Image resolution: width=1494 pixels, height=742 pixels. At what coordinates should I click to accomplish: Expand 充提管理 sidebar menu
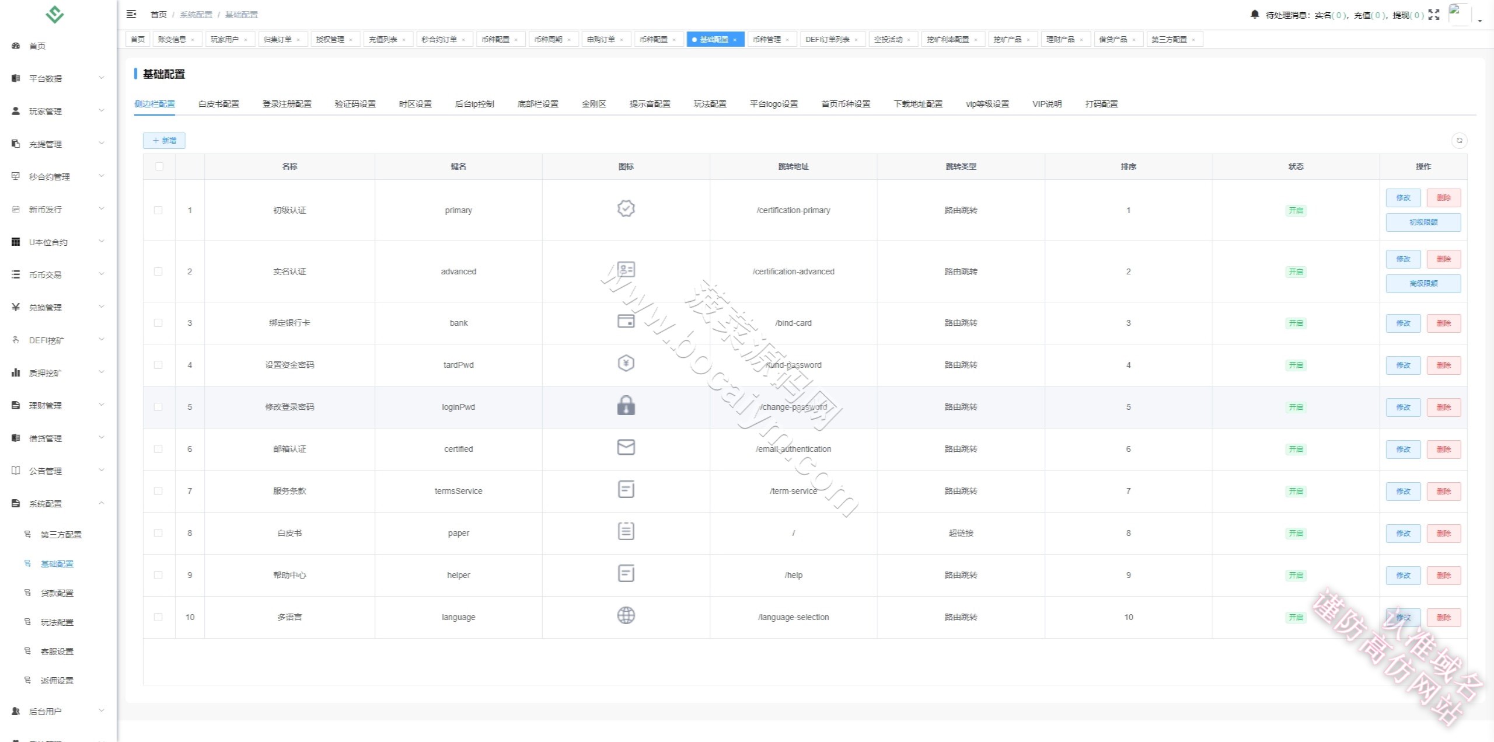tap(58, 144)
